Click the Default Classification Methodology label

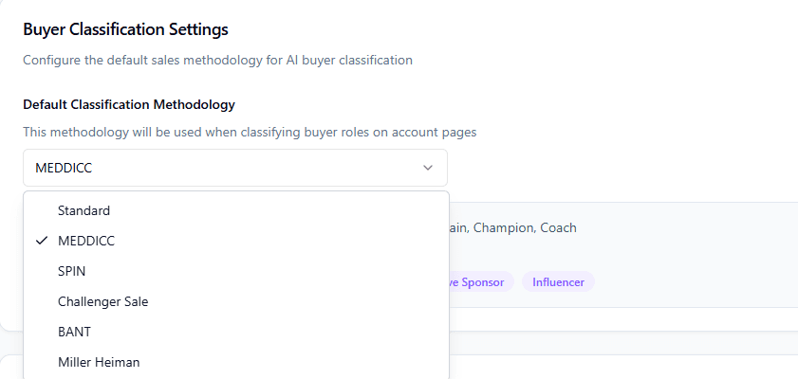click(x=129, y=104)
